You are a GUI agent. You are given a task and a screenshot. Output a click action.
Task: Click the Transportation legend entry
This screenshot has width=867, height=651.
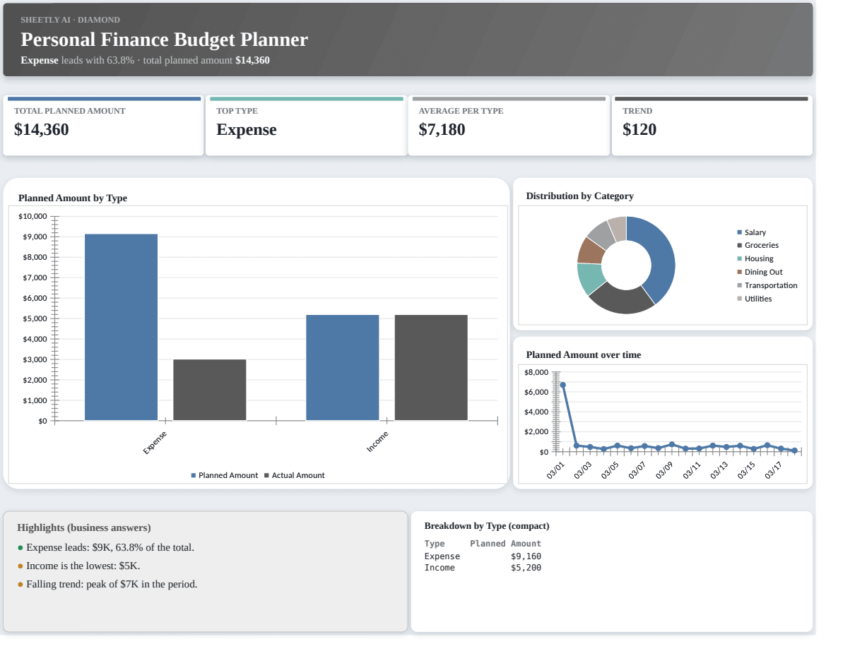tap(767, 285)
